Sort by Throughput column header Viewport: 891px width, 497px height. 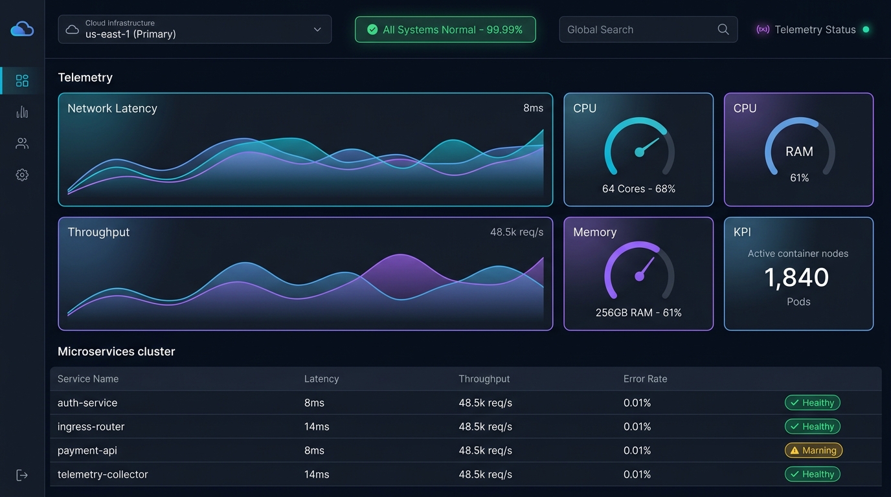(484, 379)
